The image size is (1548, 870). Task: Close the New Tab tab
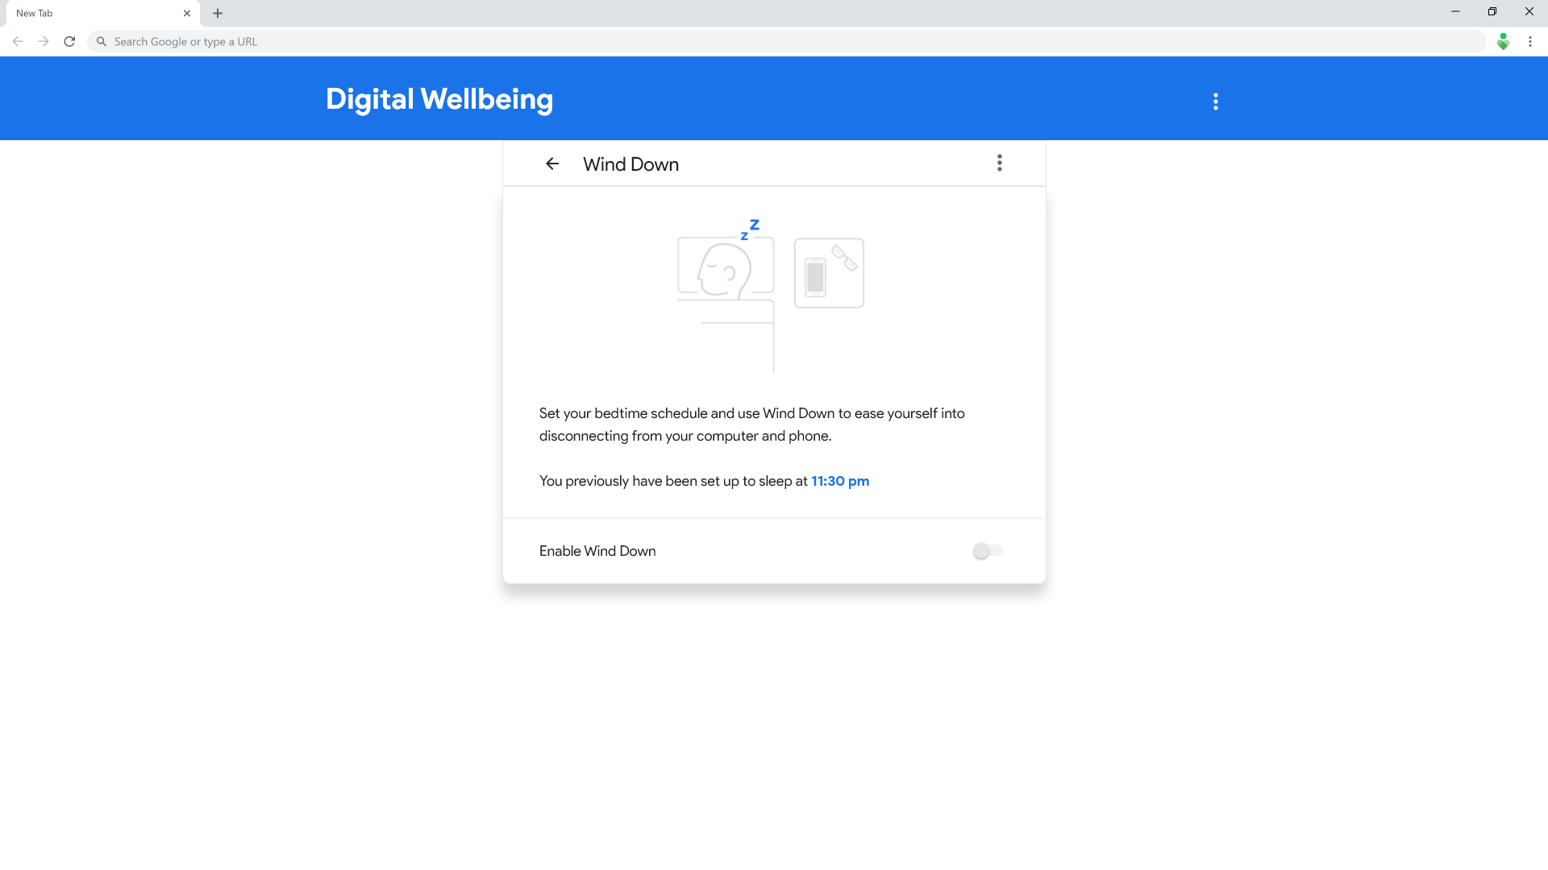187,13
